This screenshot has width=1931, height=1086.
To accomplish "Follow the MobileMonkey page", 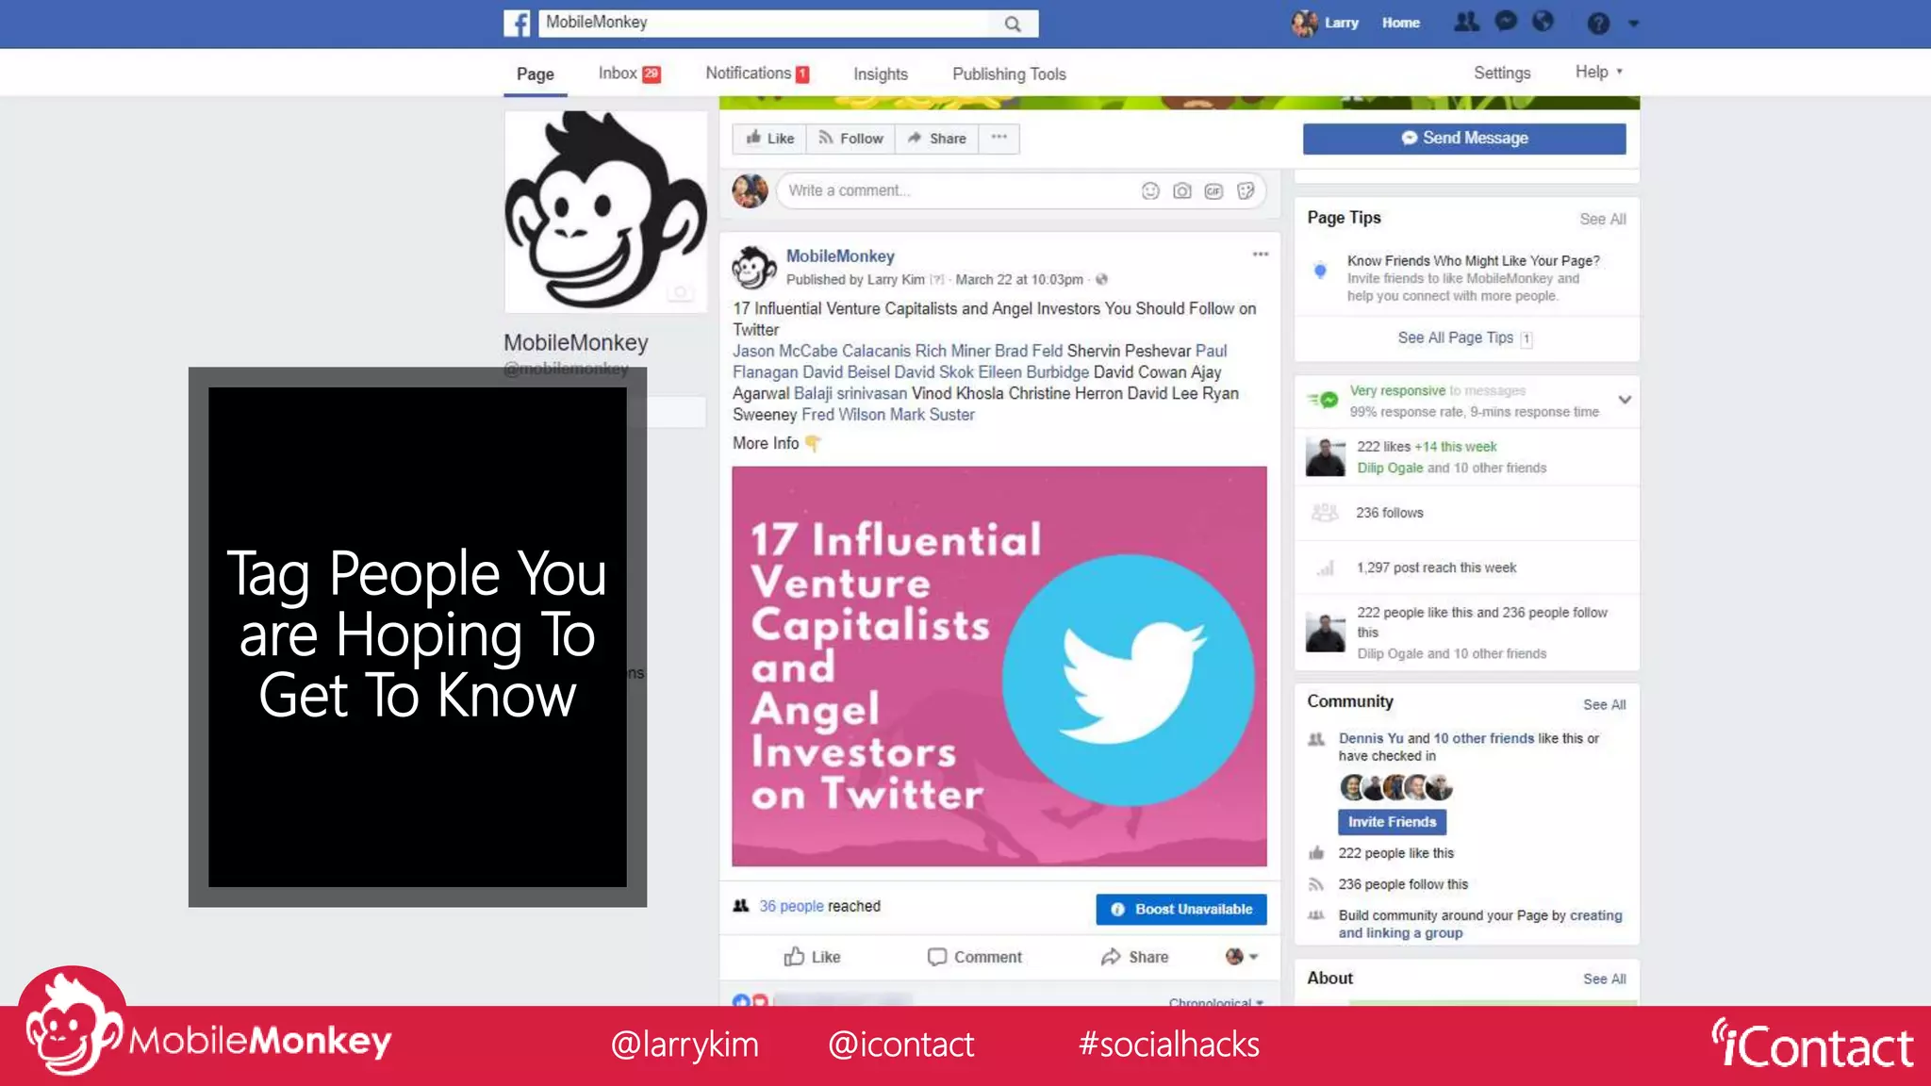I will (x=850, y=139).
